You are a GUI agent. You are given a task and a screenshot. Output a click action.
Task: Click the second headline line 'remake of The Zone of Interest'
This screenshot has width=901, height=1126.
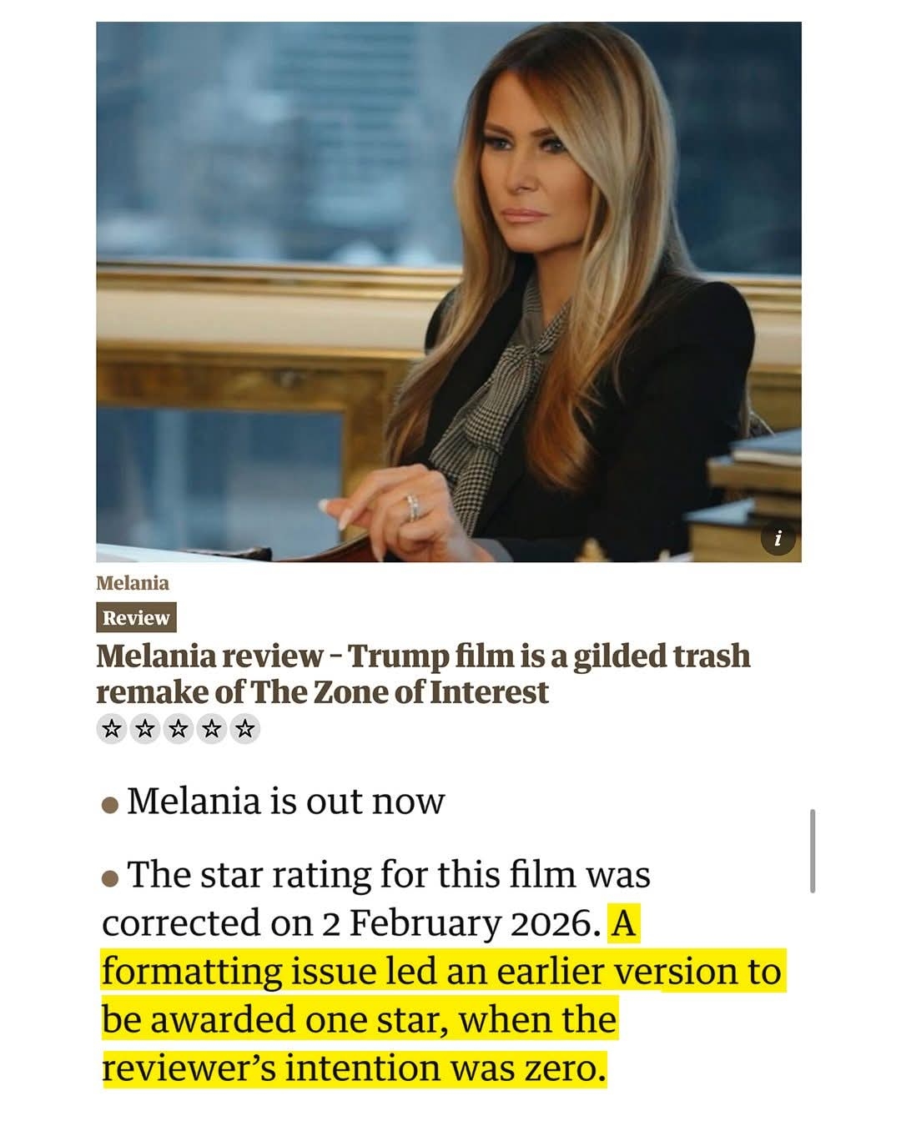pos(322,692)
